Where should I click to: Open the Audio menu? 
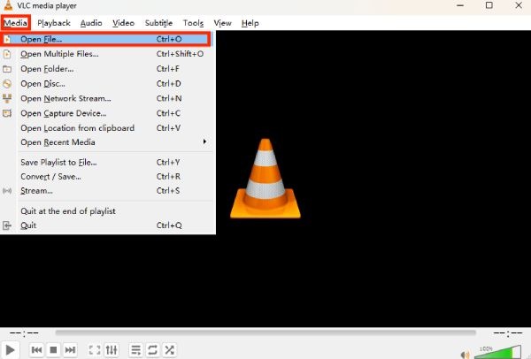tap(90, 22)
